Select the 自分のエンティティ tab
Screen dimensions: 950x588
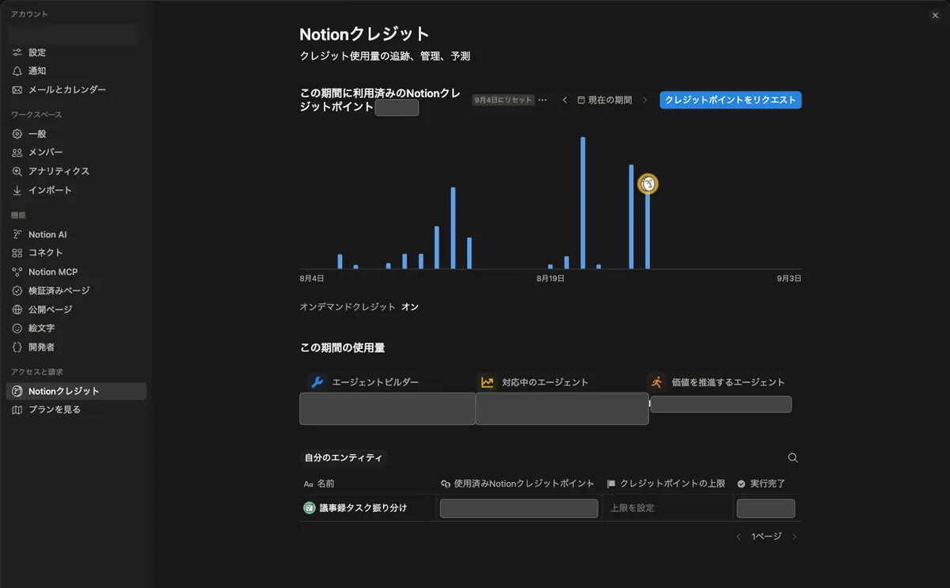pyautogui.click(x=344, y=457)
